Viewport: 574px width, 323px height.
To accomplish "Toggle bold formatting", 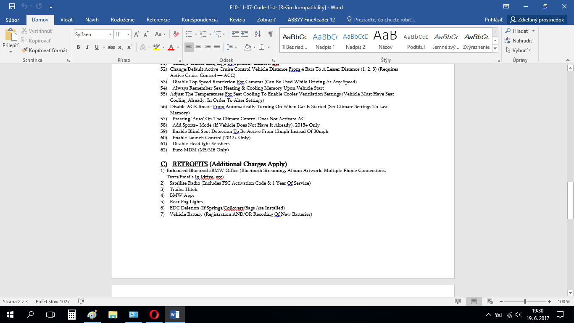I will click(x=78, y=47).
